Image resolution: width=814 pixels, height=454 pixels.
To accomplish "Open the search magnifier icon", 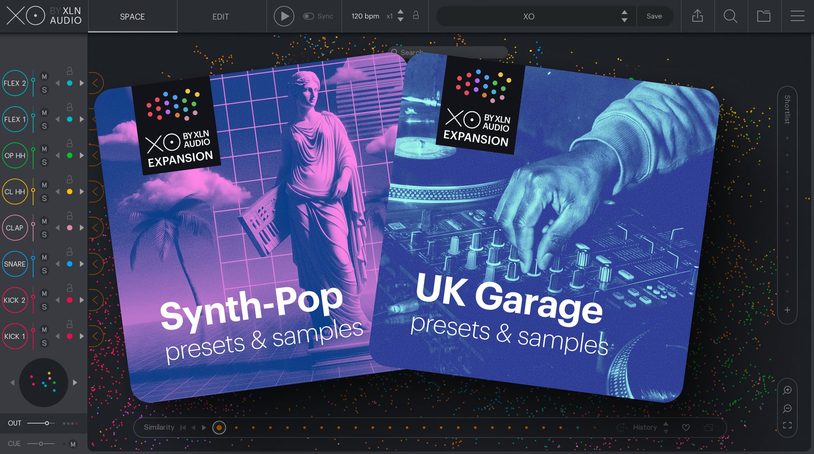I will pos(730,16).
